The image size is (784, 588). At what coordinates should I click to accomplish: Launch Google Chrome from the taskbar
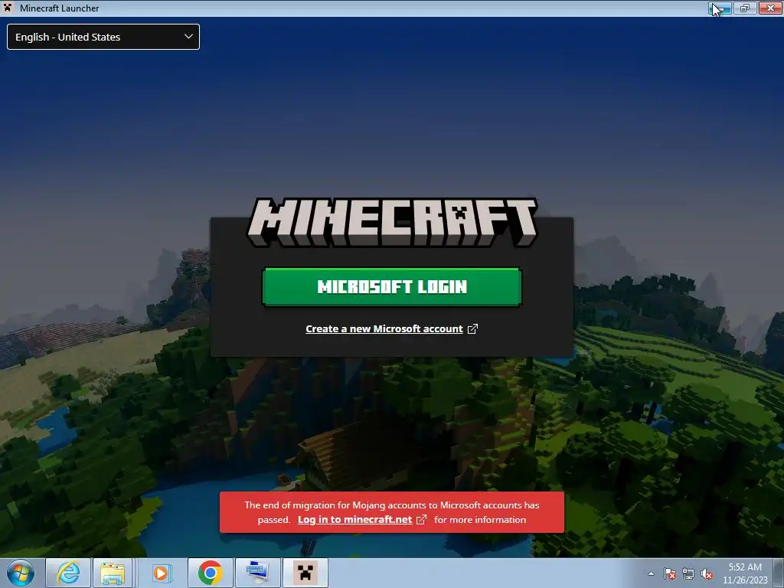[x=210, y=573]
